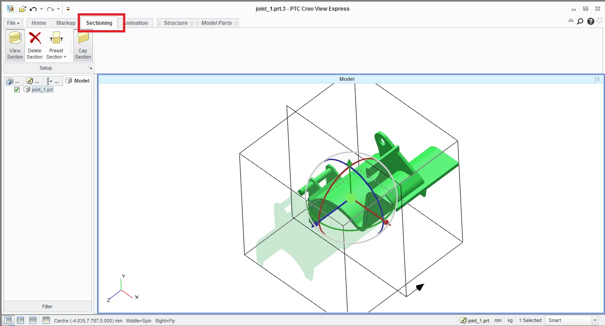Viewport: 605px width, 326px height.
Task: Click the Filter bar in left panel
Action: [x=48, y=306]
